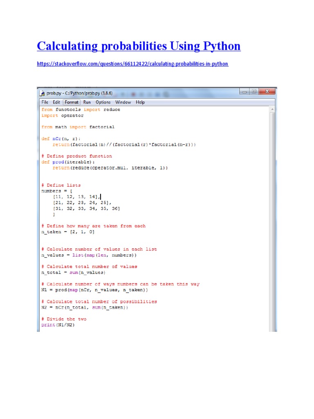Click on the n_taken = [2, 1, 0] line
The image size is (314, 419).
click(x=68, y=232)
